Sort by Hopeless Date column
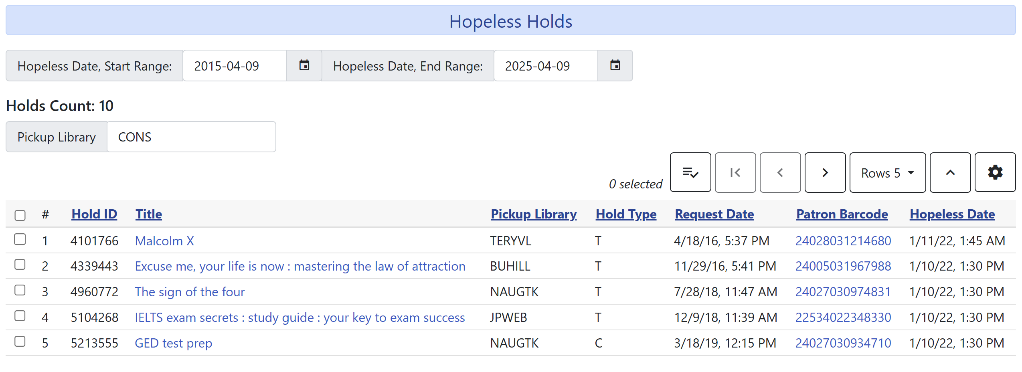 (952, 214)
